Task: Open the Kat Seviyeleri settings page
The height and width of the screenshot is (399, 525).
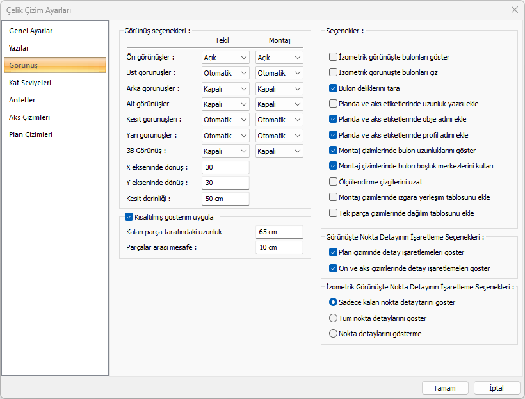Action: point(30,83)
